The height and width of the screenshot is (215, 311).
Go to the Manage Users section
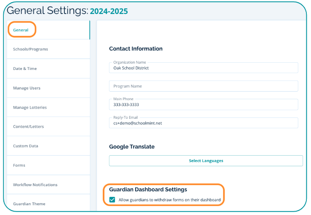click(27, 88)
